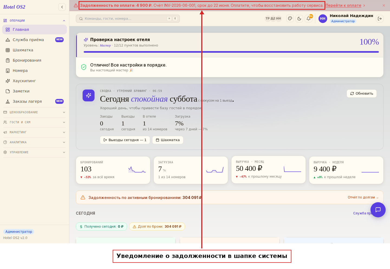390x269 pixels.
Task: Click the ТР team member avatar
Action: pyautogui.click(x=268, y=19)
